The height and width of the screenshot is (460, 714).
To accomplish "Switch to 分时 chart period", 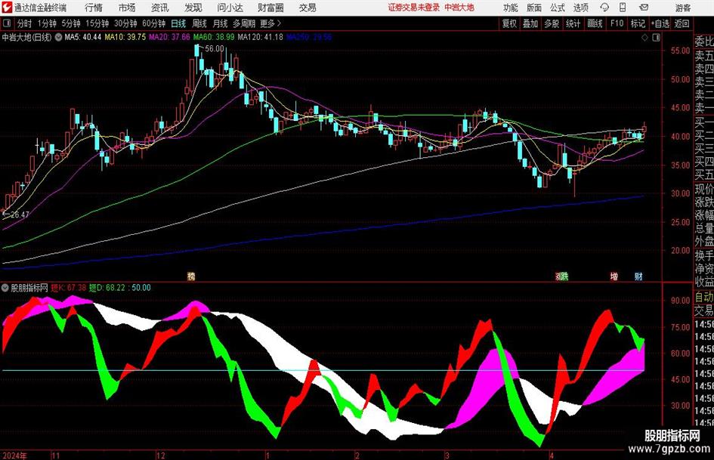I will (x=24, y=23).
